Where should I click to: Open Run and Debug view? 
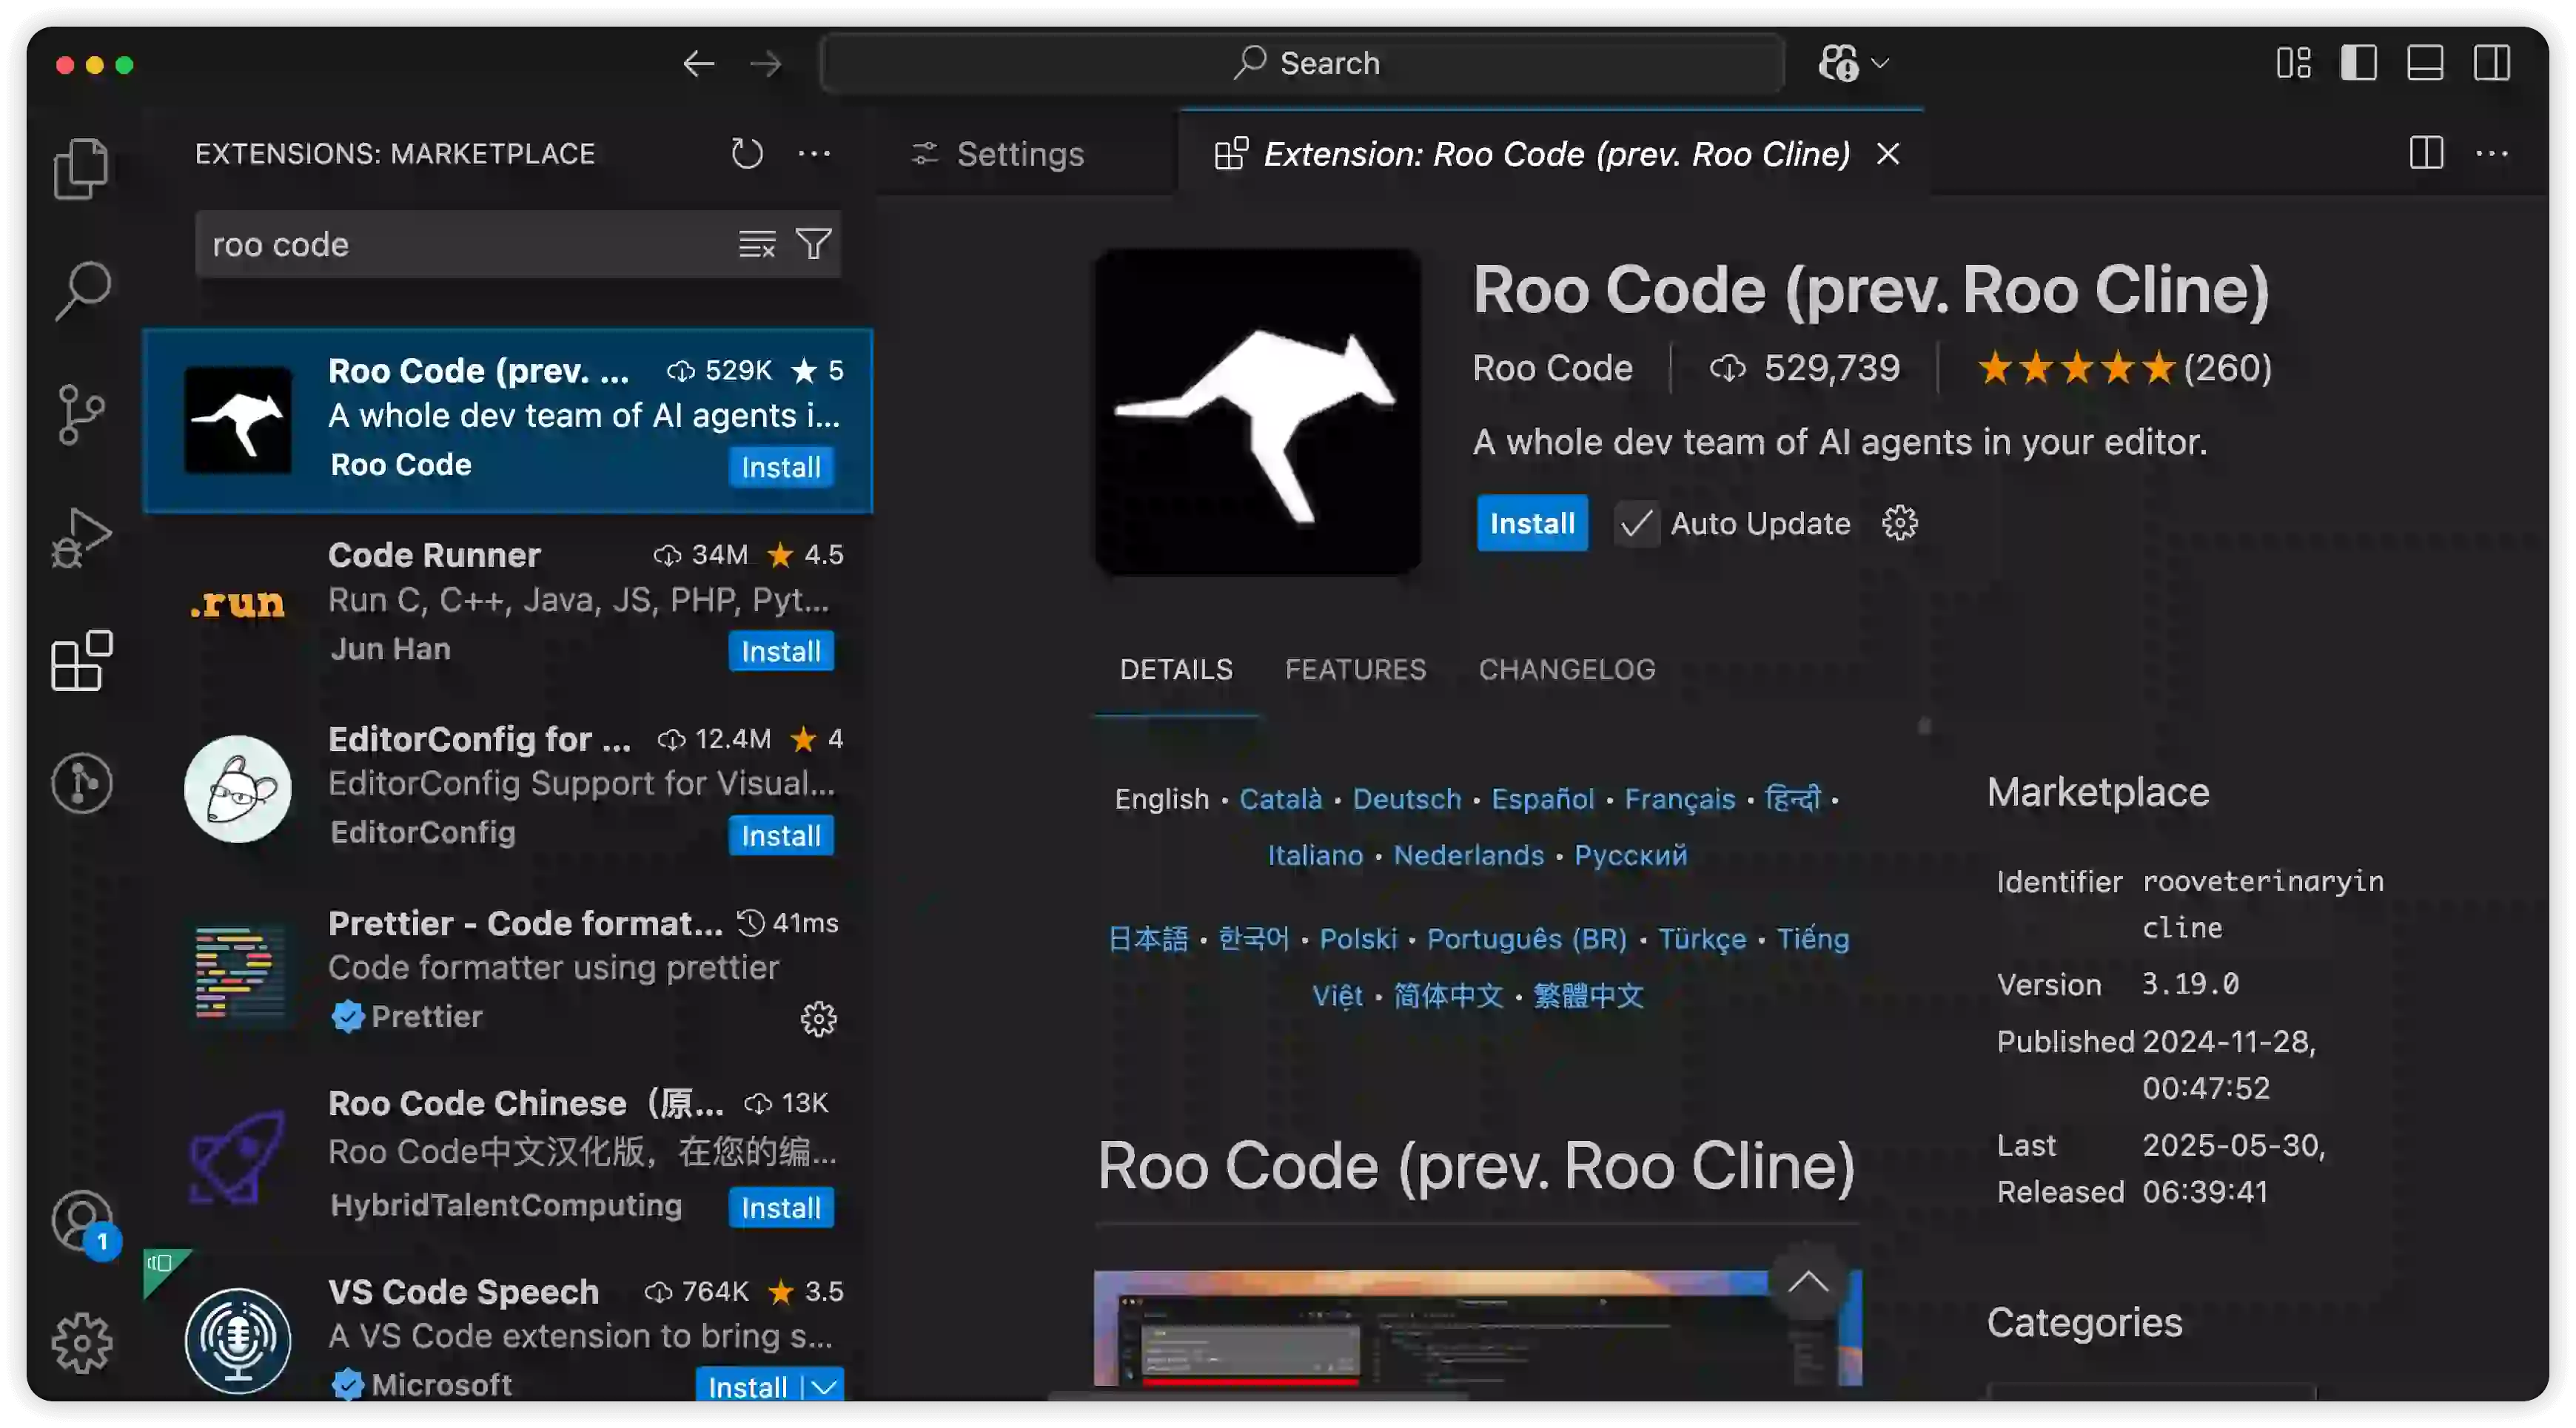tap(81, 538)
